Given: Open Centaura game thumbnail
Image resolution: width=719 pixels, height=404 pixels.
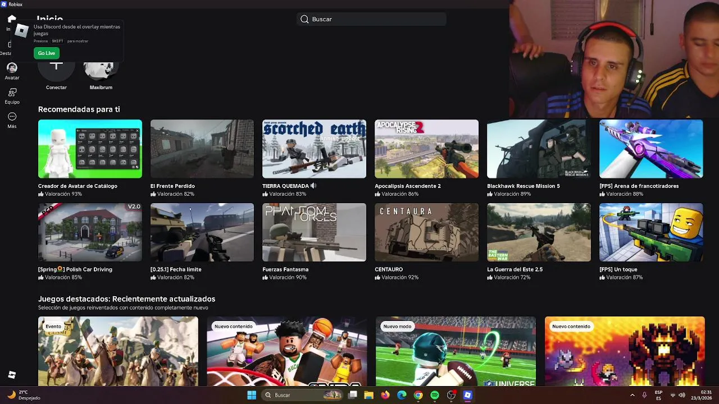Looking at the screenshot, I should (x=426, y=232).
